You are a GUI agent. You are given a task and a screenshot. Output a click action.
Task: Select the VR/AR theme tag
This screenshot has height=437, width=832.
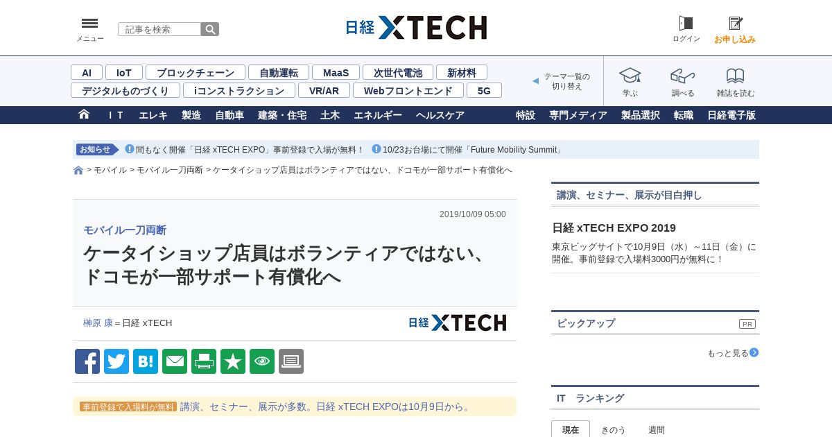point(324,90)
